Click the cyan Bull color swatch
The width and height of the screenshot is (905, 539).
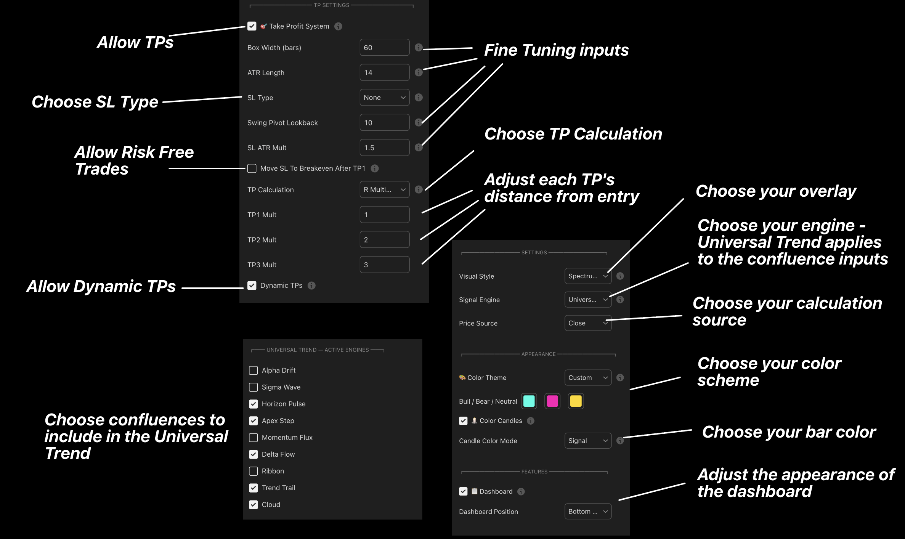tap(529, 401)
